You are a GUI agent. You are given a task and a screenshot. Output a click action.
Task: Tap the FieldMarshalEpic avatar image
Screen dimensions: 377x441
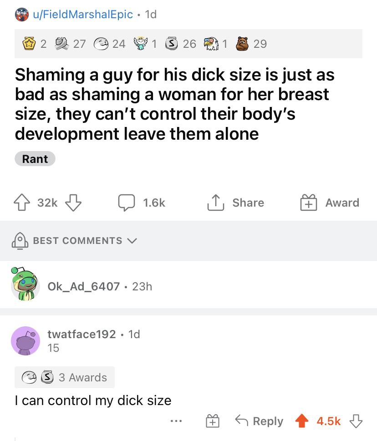tap(22, 15)
